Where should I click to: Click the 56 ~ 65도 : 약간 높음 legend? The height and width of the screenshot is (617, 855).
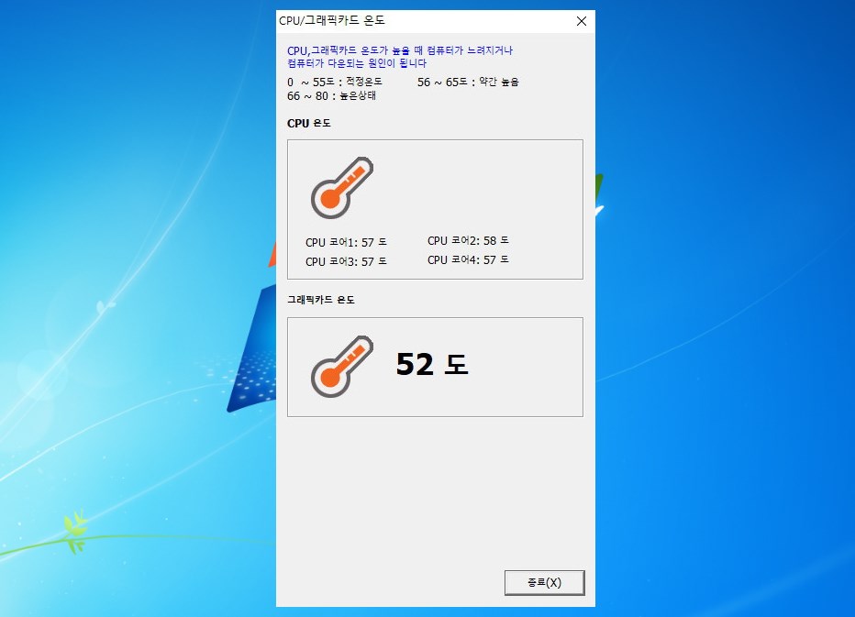click(469, 82)
